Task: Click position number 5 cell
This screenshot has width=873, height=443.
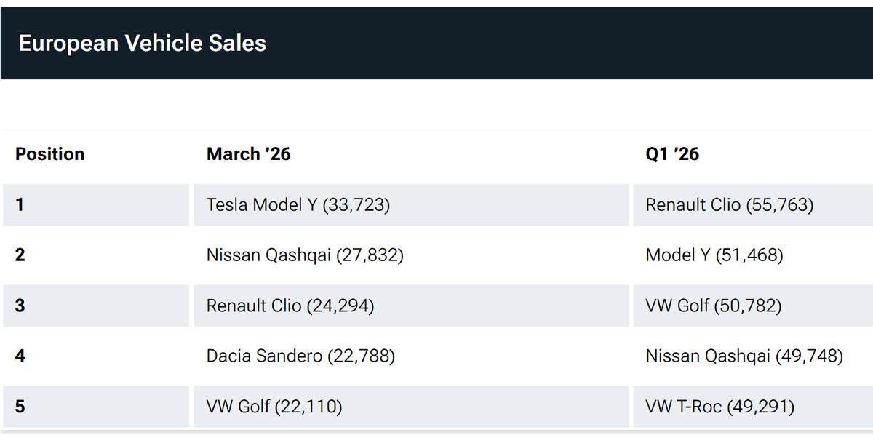Action: [20, 406]
